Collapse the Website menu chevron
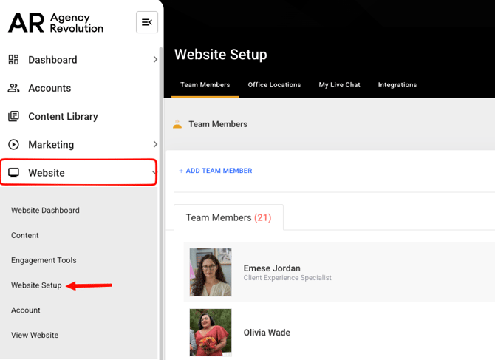 tap(153, 173)
